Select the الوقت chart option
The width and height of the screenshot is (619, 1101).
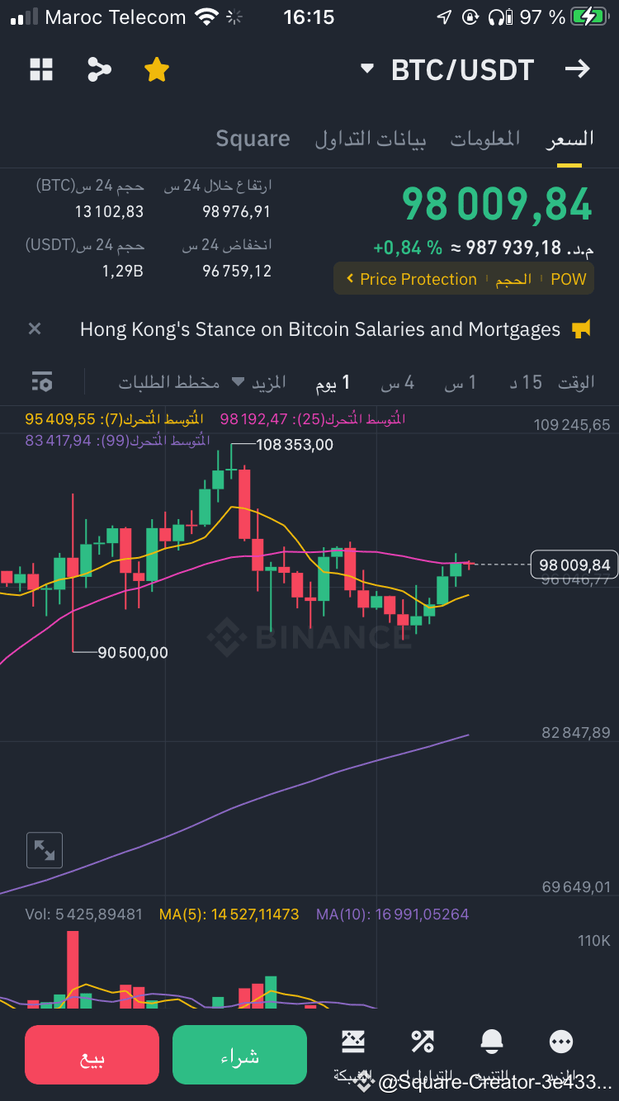(x=576, y=382)
